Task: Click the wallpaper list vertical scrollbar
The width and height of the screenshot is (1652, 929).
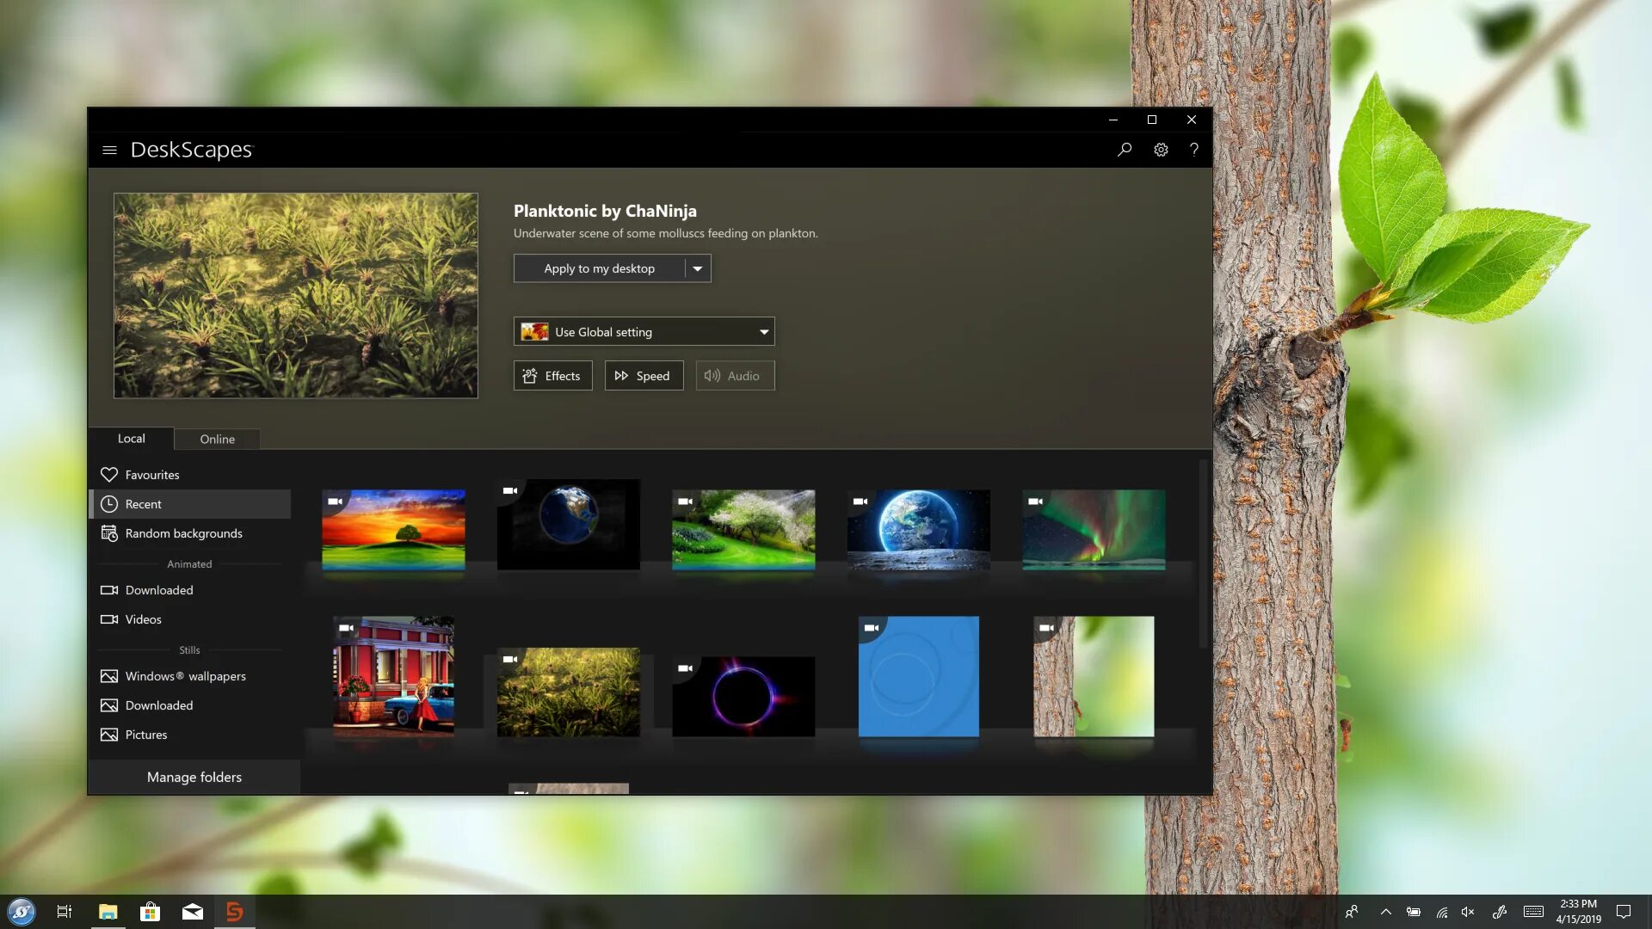Action: coord(1203,555)
